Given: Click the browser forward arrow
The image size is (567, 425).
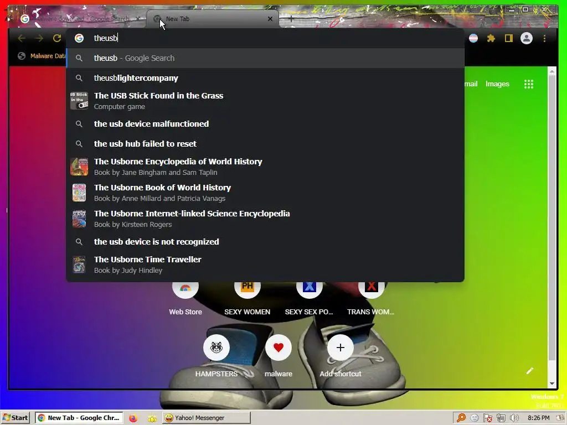Looking at the screenshot, I should (39, 38).
